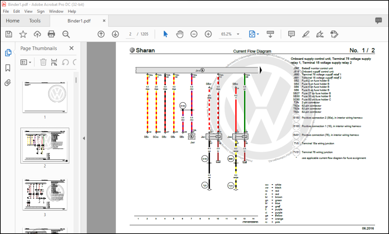Click the 'Current Flow Diagram' heading
This screenshot has height=234, width=389.
[x=252, y=52]
